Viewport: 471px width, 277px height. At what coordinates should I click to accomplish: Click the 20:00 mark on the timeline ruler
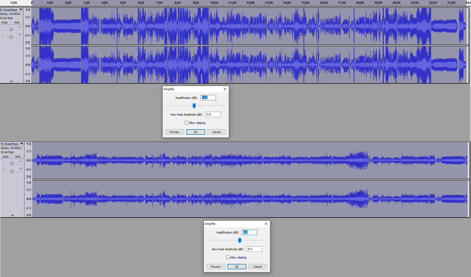point(397,3)
